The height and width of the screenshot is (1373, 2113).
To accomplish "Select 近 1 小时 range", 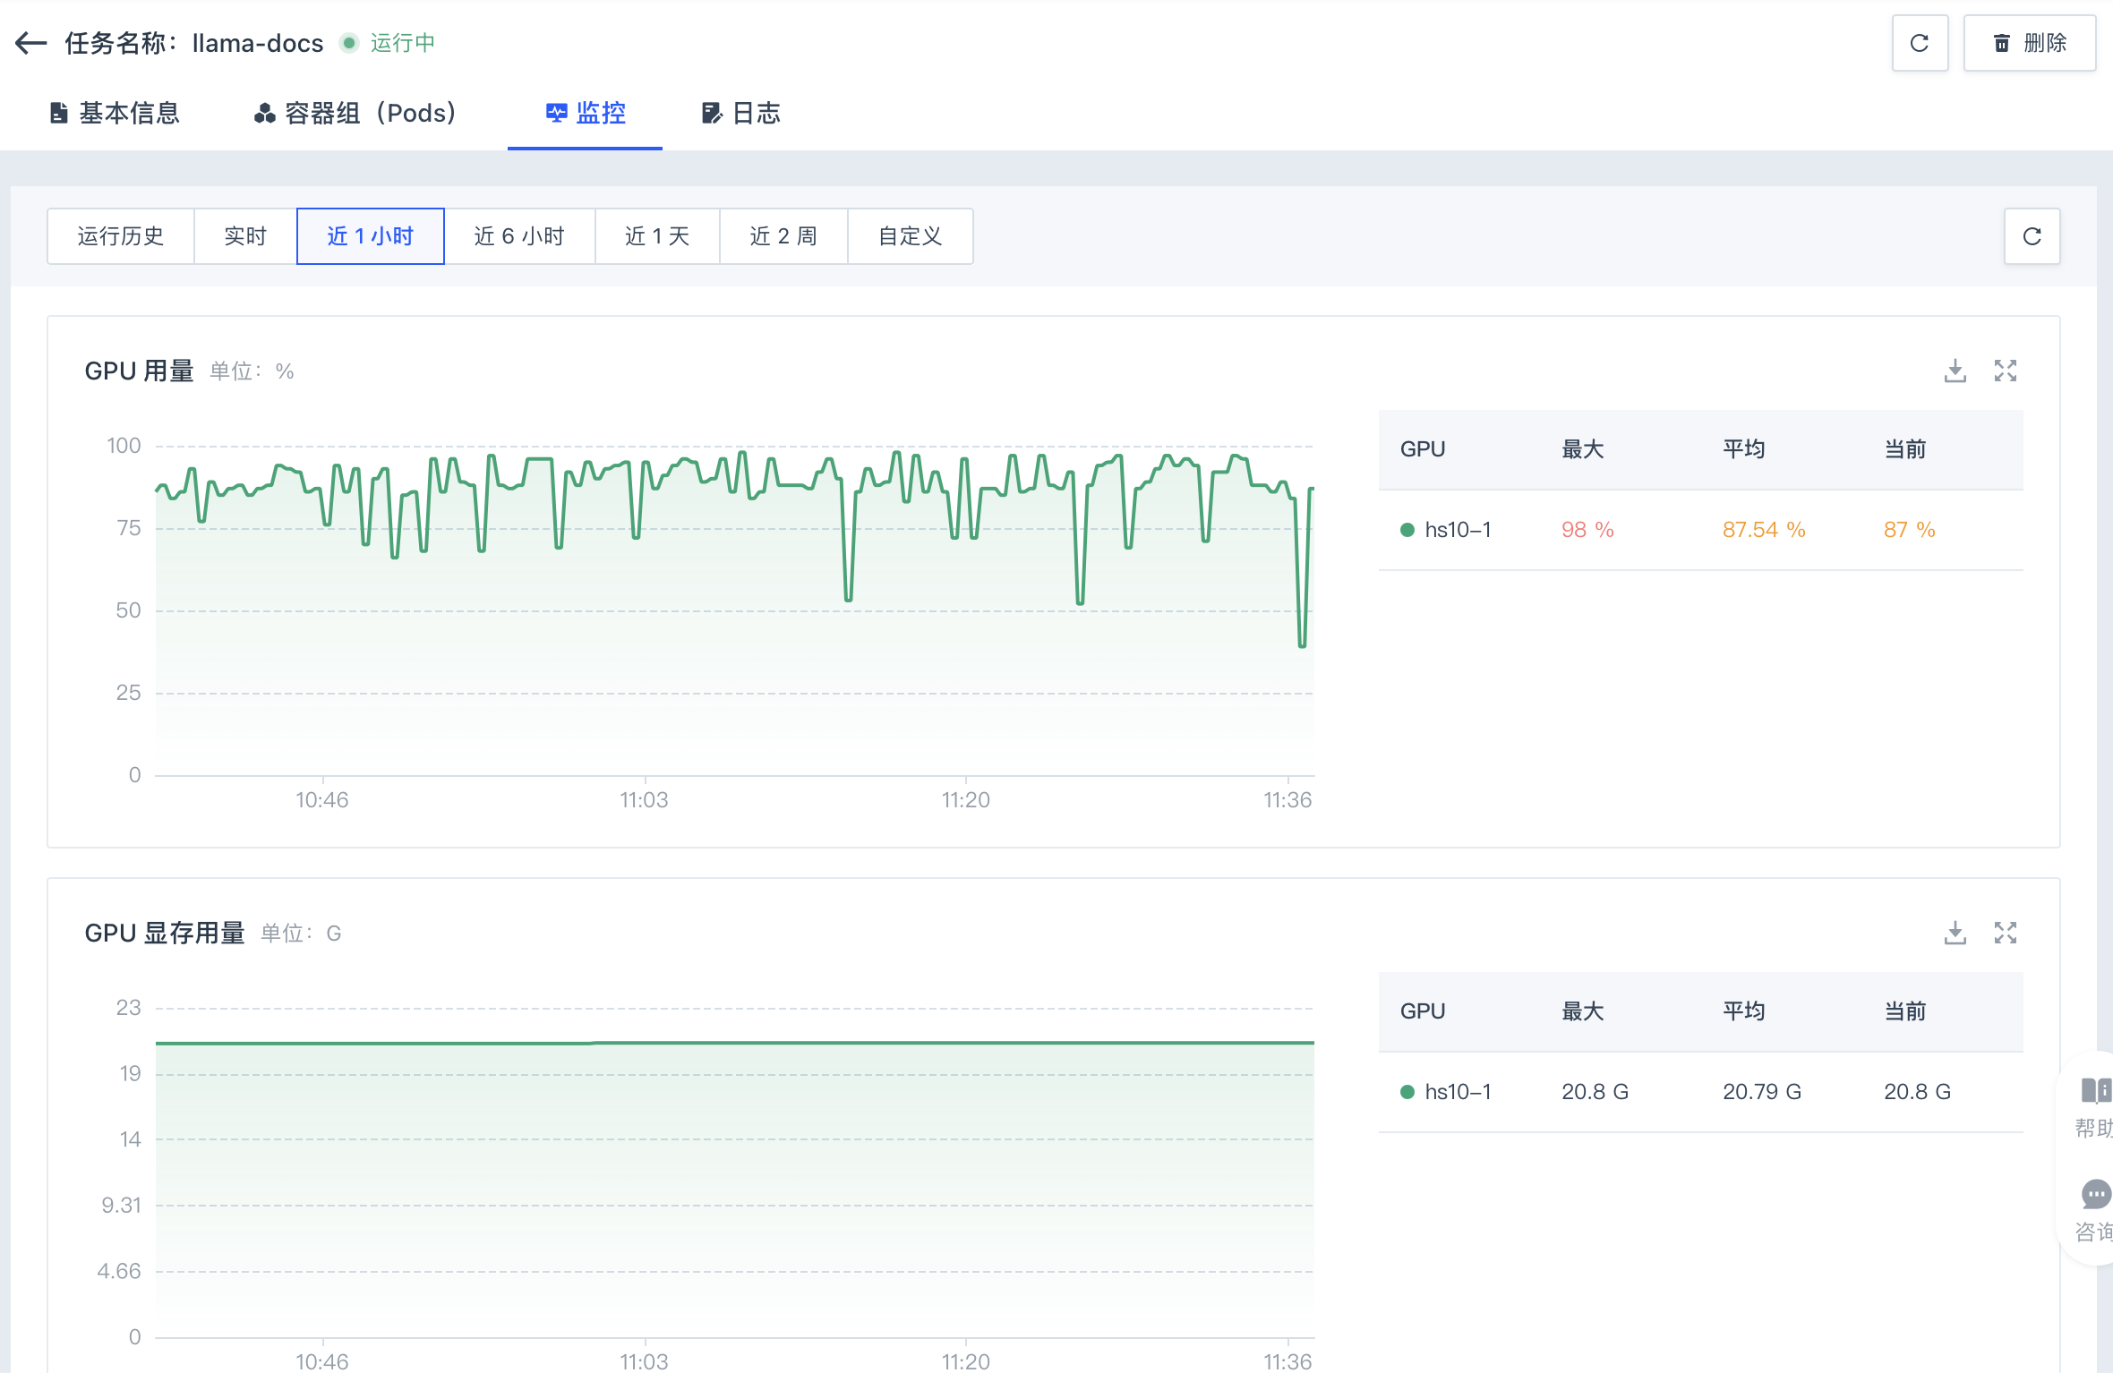I will (x=370, y=236).
